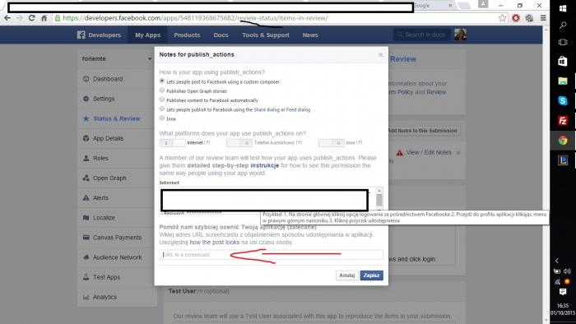Open News in top navigation
Screen dimensions: 576x324
click(310, 35)
